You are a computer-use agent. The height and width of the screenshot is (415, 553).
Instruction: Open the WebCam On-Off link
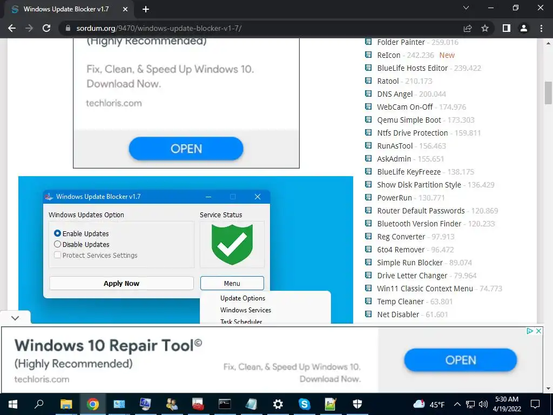click(405, 107)
